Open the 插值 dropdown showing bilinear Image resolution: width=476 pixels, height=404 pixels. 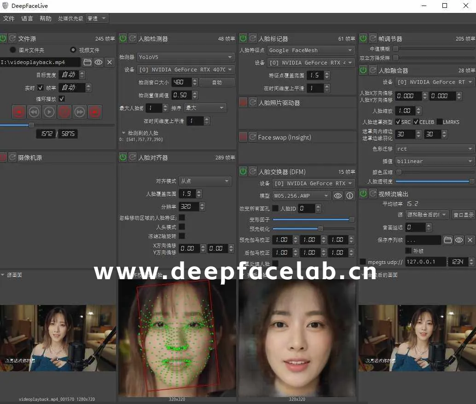coord(435,161)
